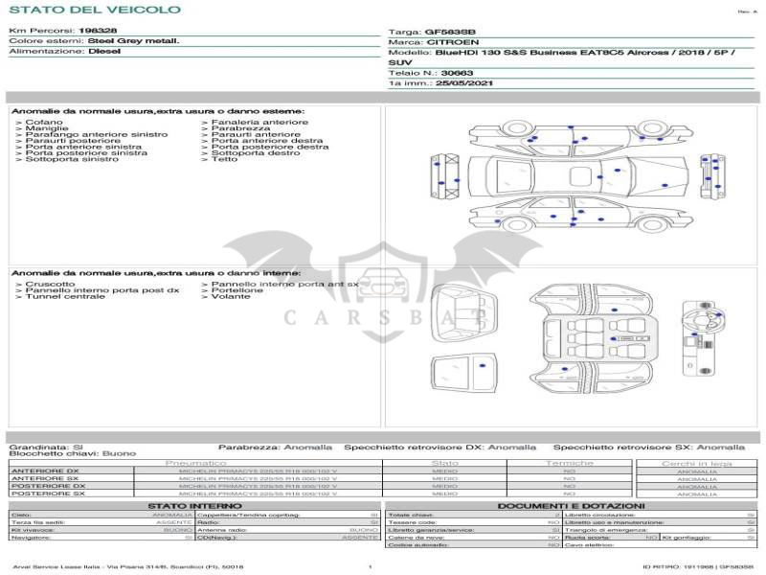This screenshot has height=575, width=766.
Task: Click the STATO INTERNO section header
Action: 194,505
